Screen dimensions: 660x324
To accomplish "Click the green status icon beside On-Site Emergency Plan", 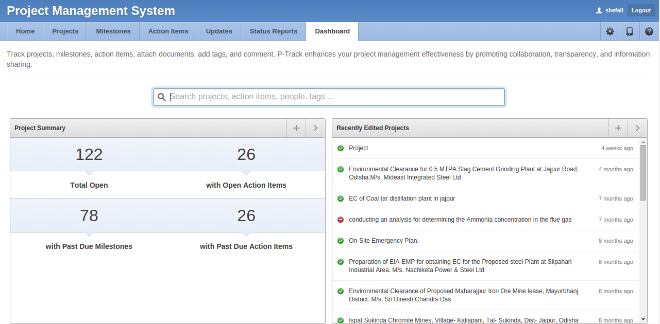I will [341, 241].
